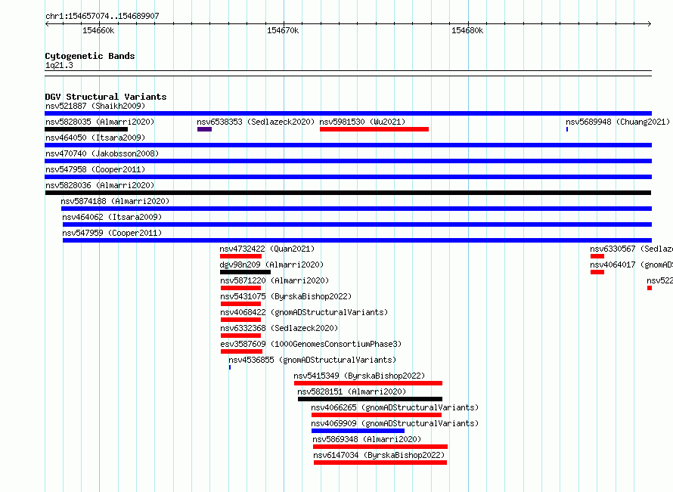Click the red bar under nsv5869348

380,447
